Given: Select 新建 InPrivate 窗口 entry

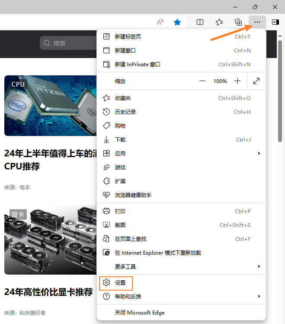Looking at the screenshot, I should (x=181, y=64).
